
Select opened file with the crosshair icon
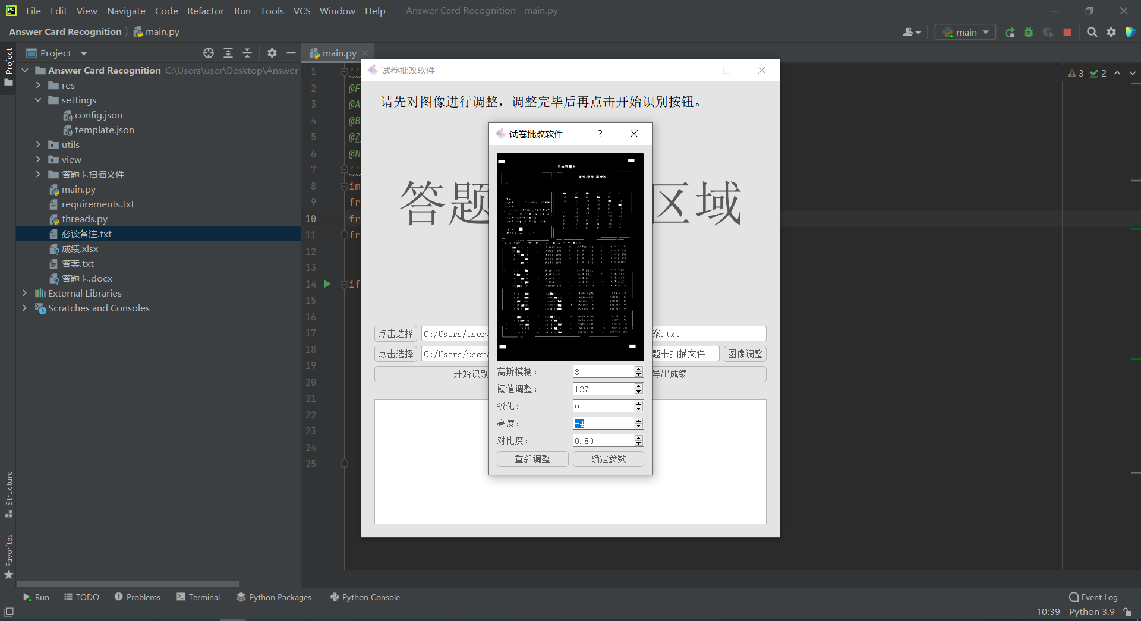[x=208, y=53]
